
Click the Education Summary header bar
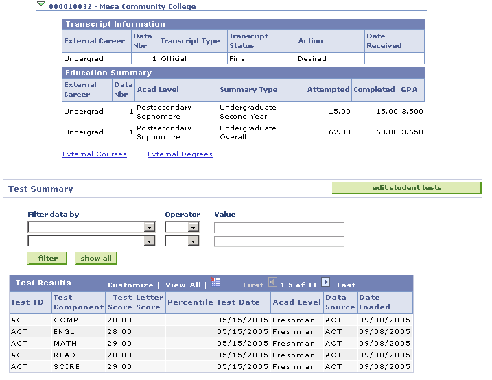click(244, 73)
